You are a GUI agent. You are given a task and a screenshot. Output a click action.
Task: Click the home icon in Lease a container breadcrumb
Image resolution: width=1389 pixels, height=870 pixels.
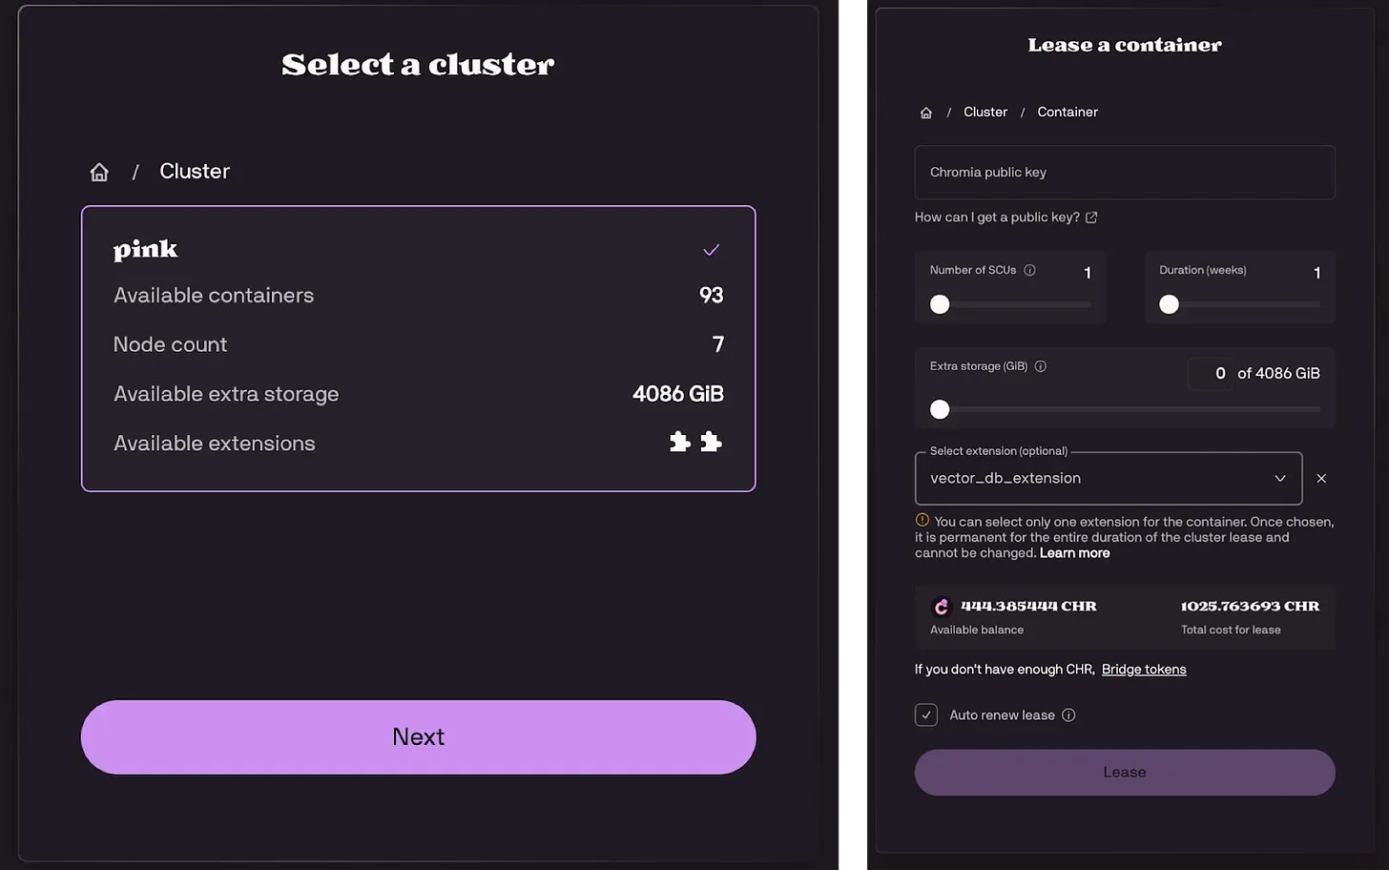click(925, 113)
